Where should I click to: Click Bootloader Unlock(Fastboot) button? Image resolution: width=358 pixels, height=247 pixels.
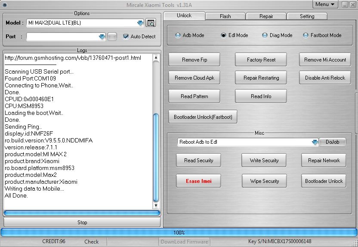pos(203,117)
